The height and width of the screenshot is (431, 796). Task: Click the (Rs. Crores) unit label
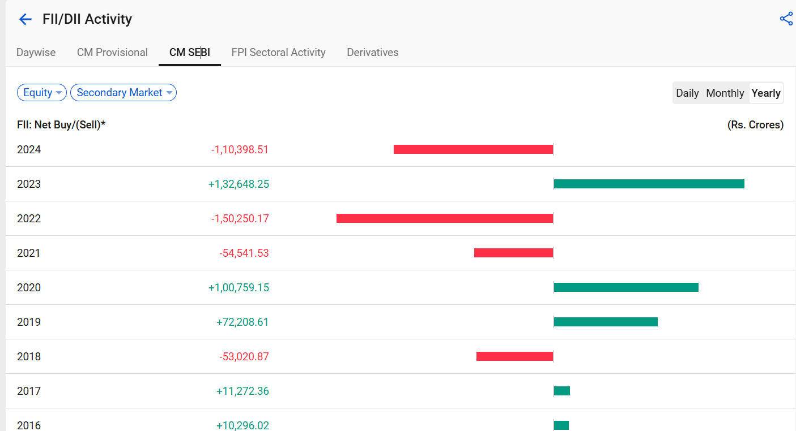pyautogui.click(x=755, y=124)
